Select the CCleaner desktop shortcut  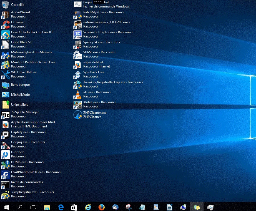(5, 24)
